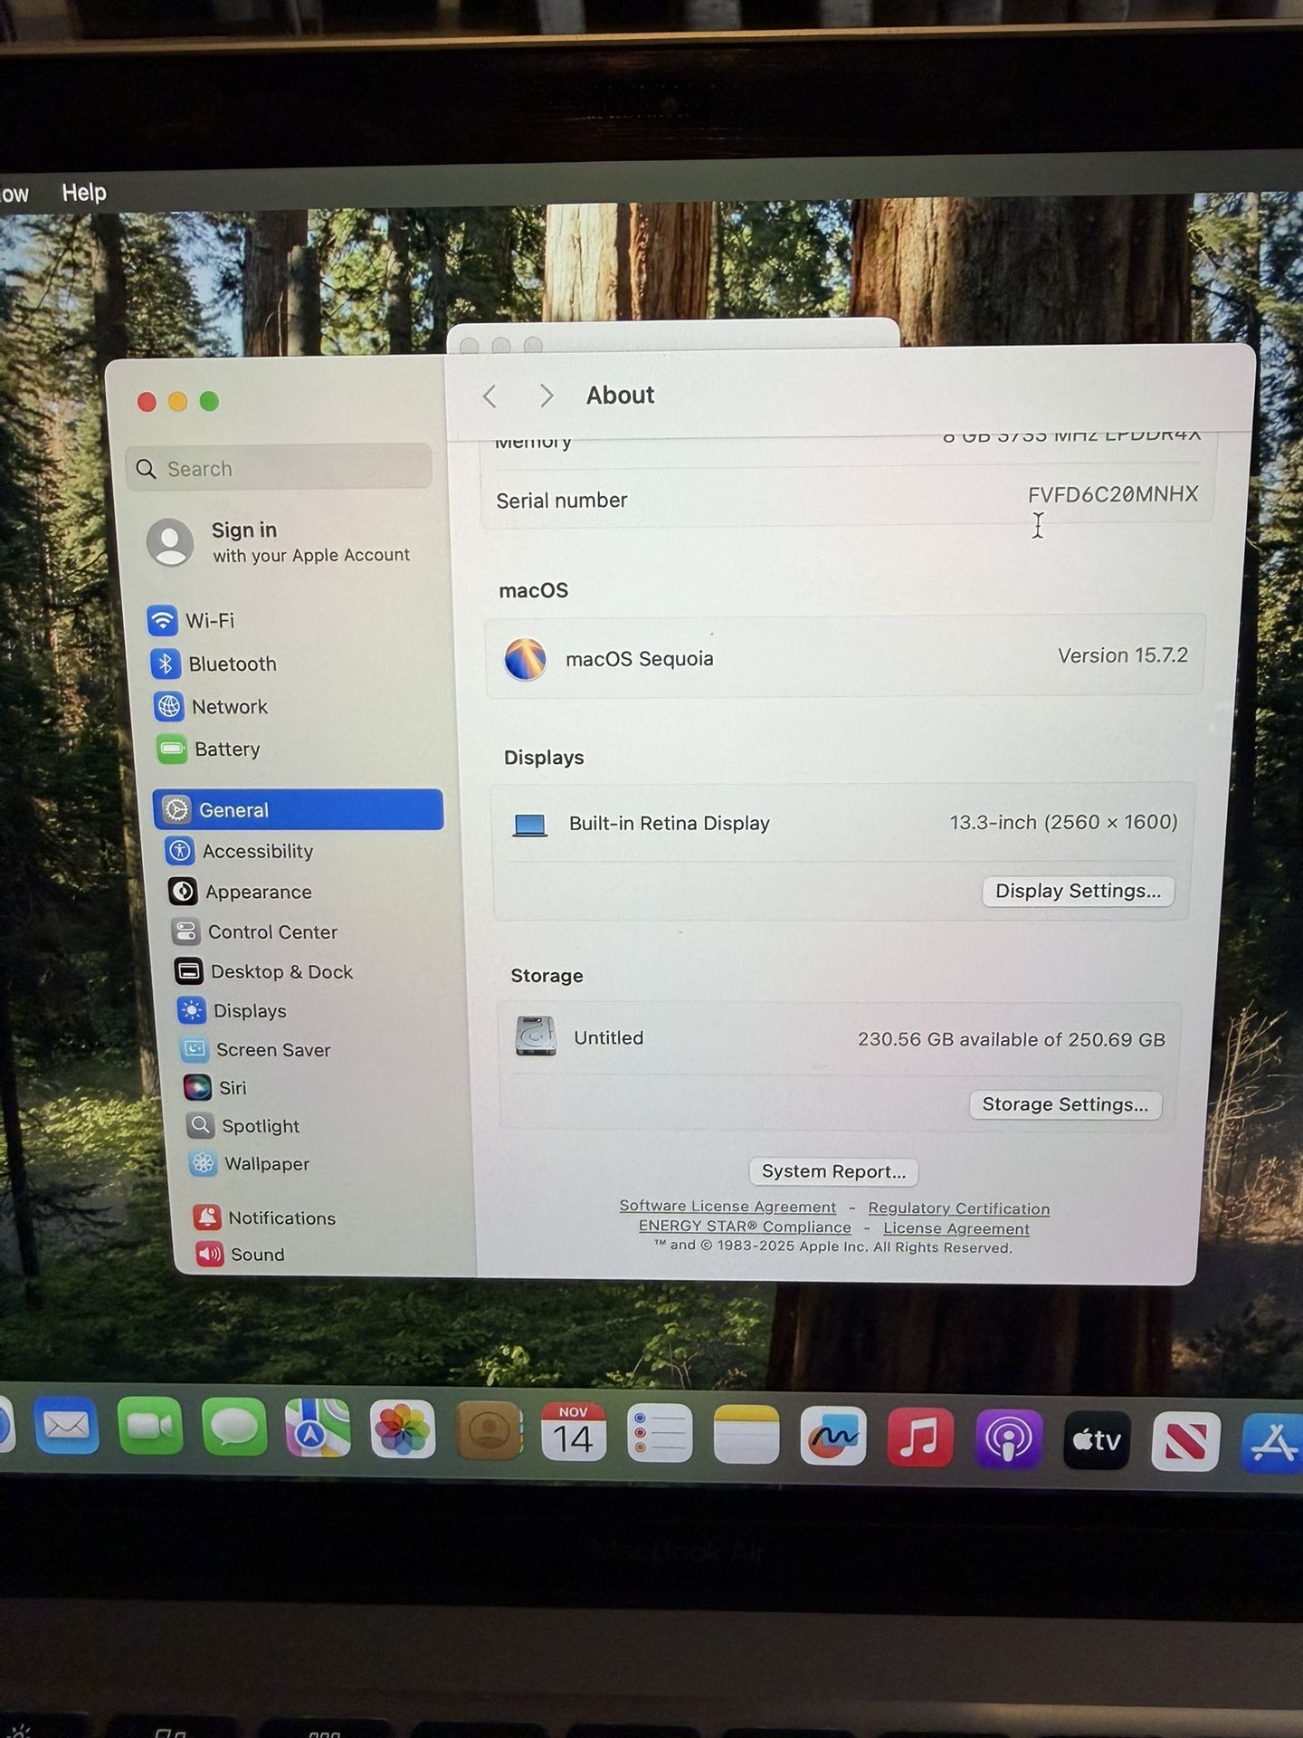Launch Notes from the Dock

click(x=747, y=1435)
